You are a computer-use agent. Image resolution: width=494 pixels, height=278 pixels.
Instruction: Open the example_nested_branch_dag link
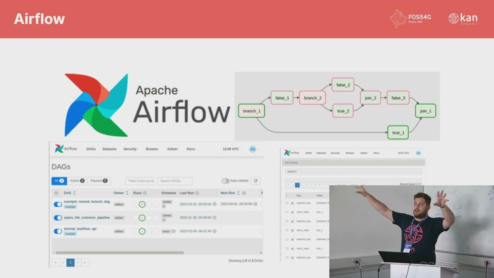(87, 202)
